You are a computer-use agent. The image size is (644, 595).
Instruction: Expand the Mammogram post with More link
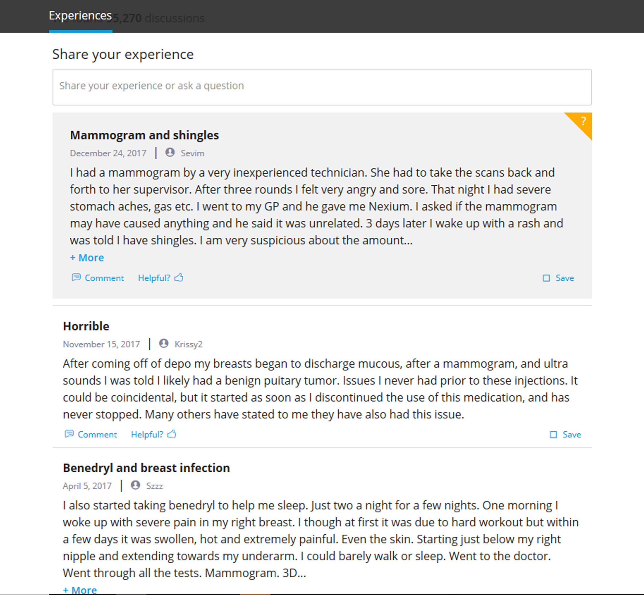coord(86,257)
